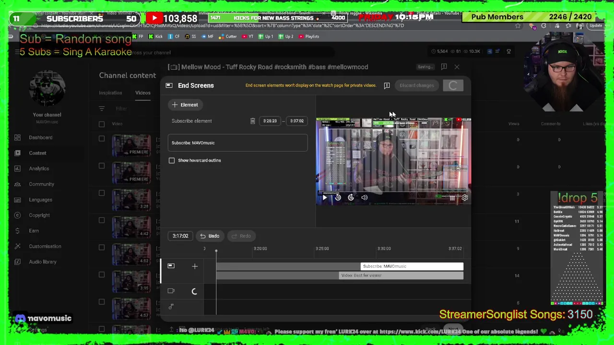Open the CF bookmark
614x345 pixels.
coord(174,36)
